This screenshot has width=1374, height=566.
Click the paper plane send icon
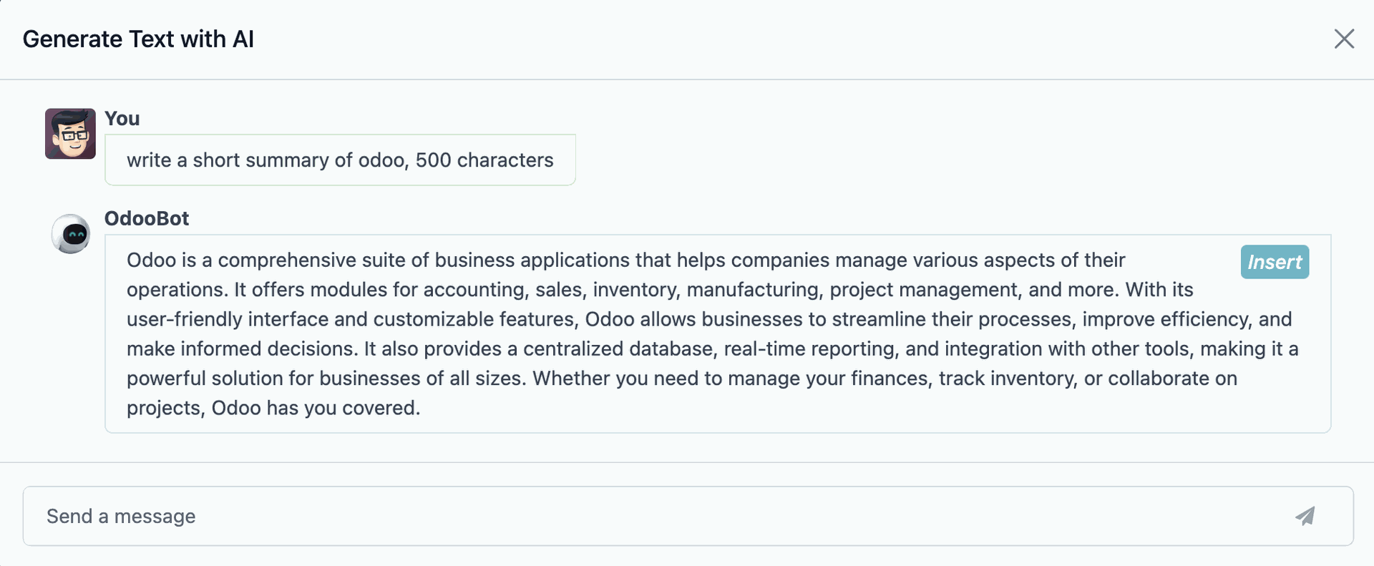(x=1305, y=516)
